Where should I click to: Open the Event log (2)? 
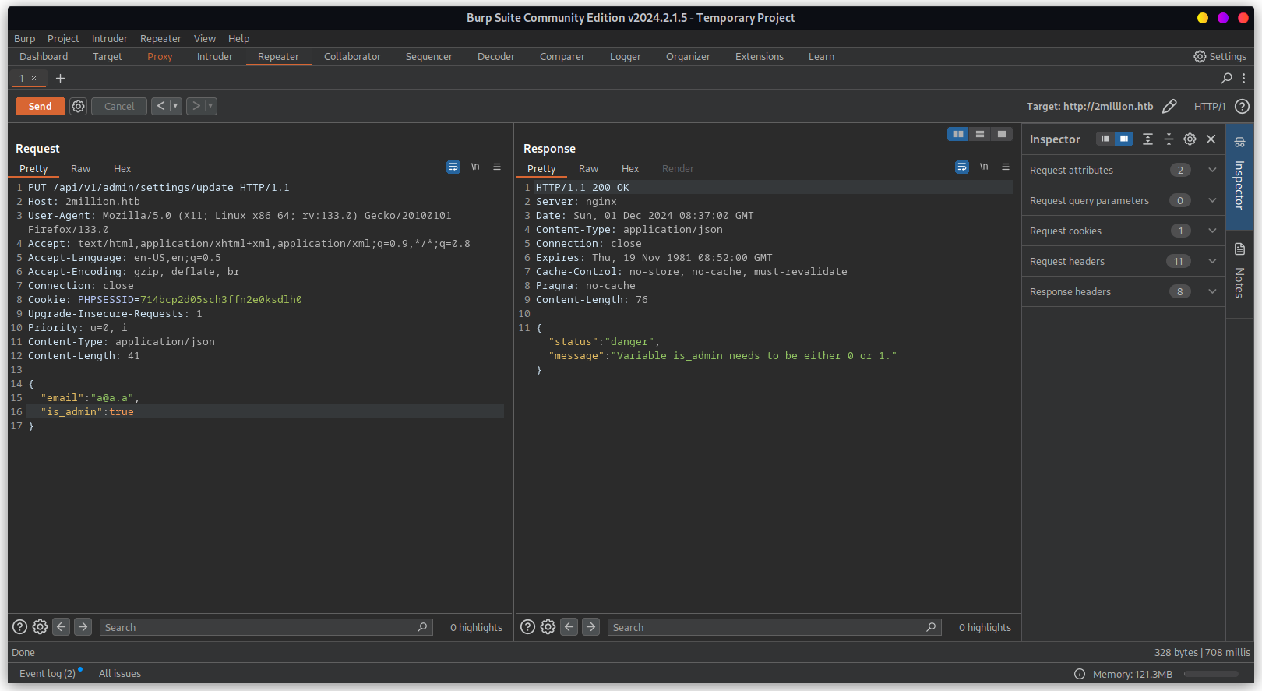(x=48, y=673)
